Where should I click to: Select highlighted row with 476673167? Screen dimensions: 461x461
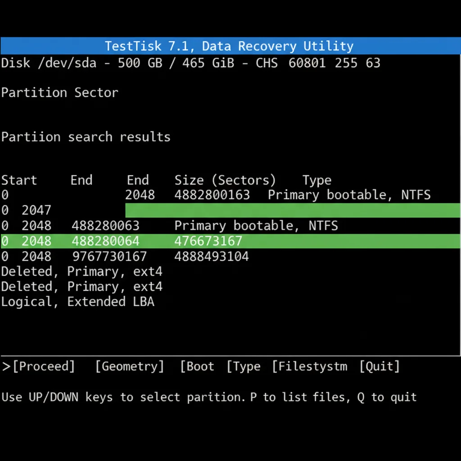(230, 241)
